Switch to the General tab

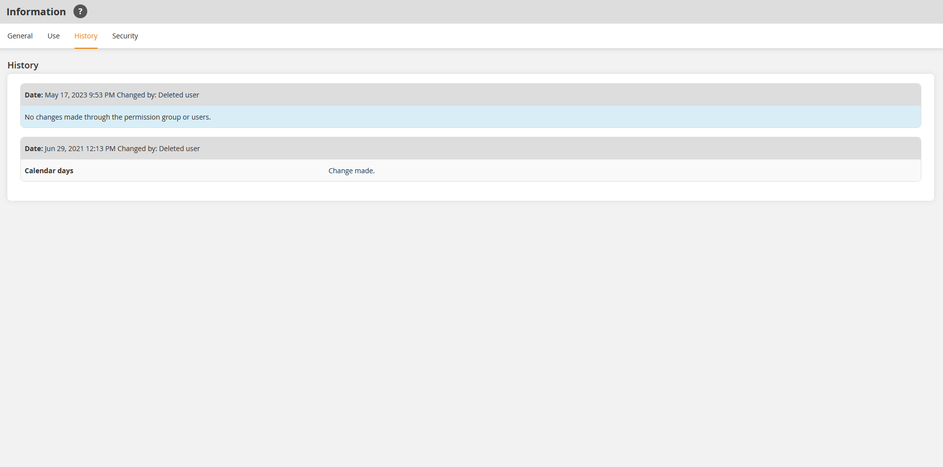tap(19, 35)
